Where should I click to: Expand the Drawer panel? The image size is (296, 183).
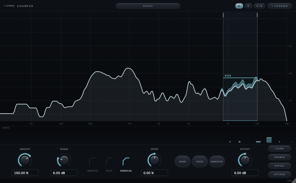(279, 157)
